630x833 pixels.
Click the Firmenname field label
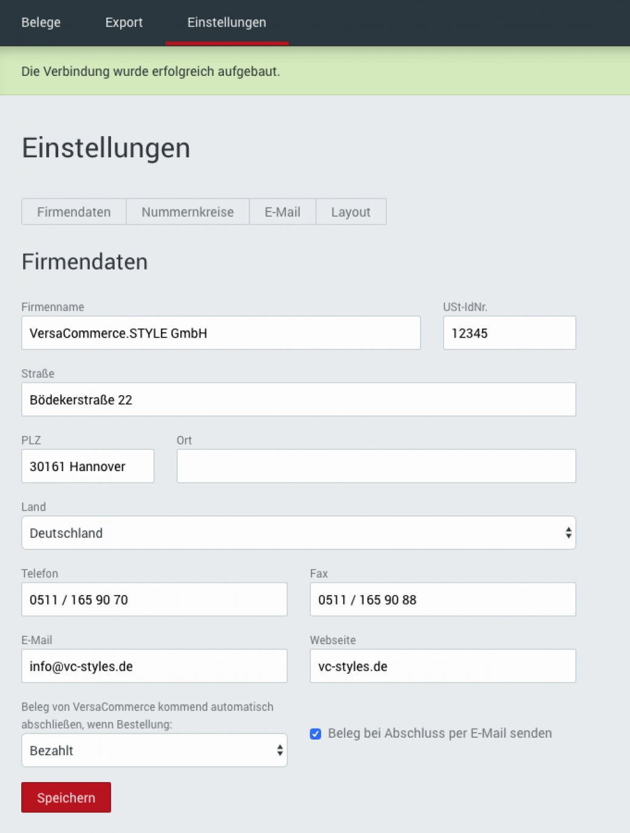(x=53, y=307)
